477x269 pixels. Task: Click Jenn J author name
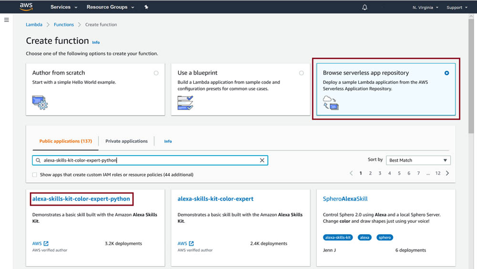coord(329,250)
